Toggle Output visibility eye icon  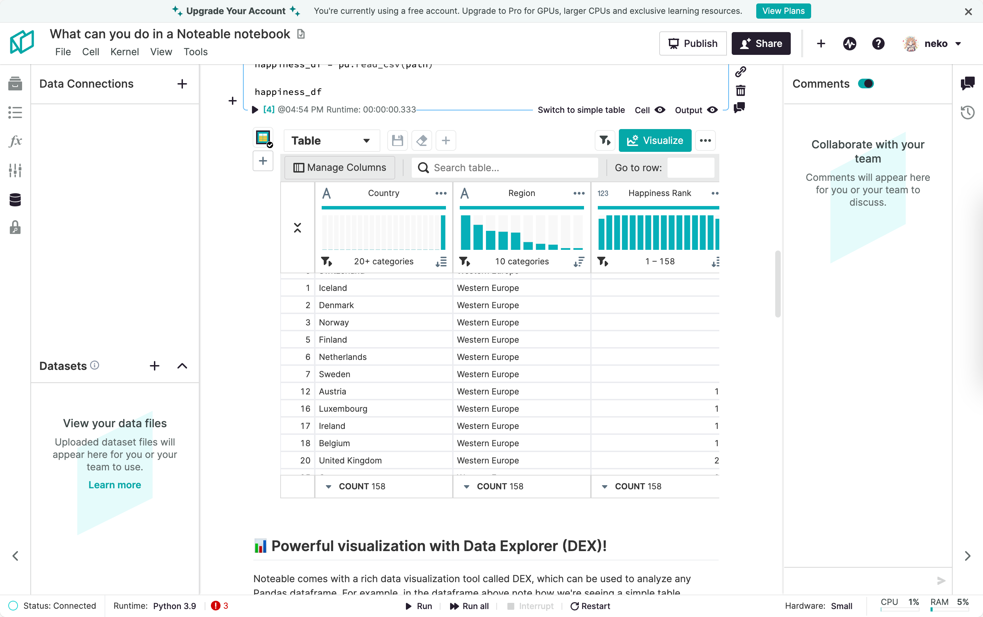[x=712, y=110]
